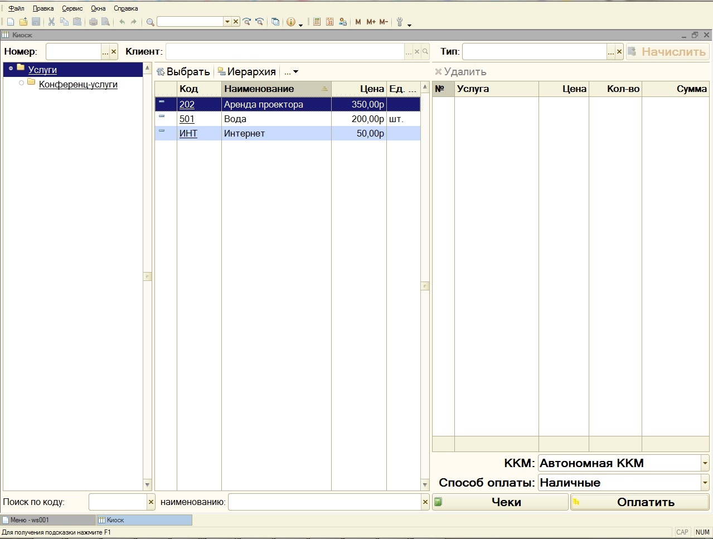
Task: Click the Print toolbar icon
Action: click(x=93, y=22)
